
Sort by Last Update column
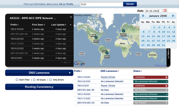[x=59, y=25]
